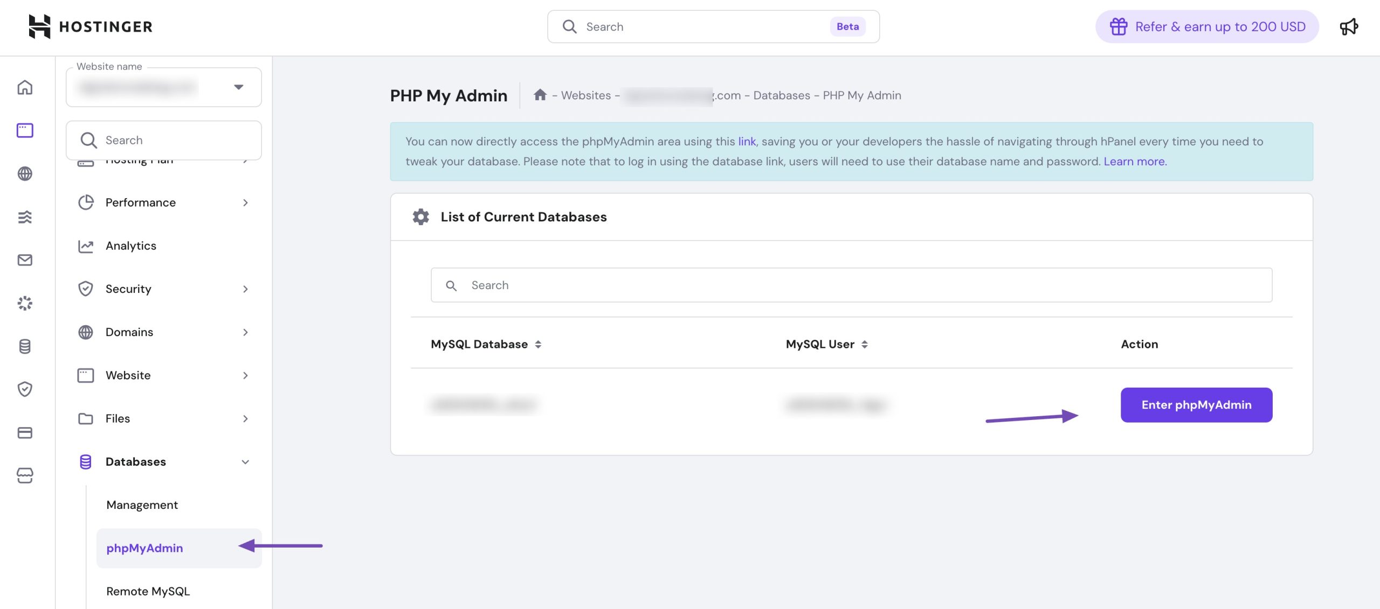Click the gift icon in referral banner
The height and width of the screenshot is (609, 1380).
point(1118,26)
